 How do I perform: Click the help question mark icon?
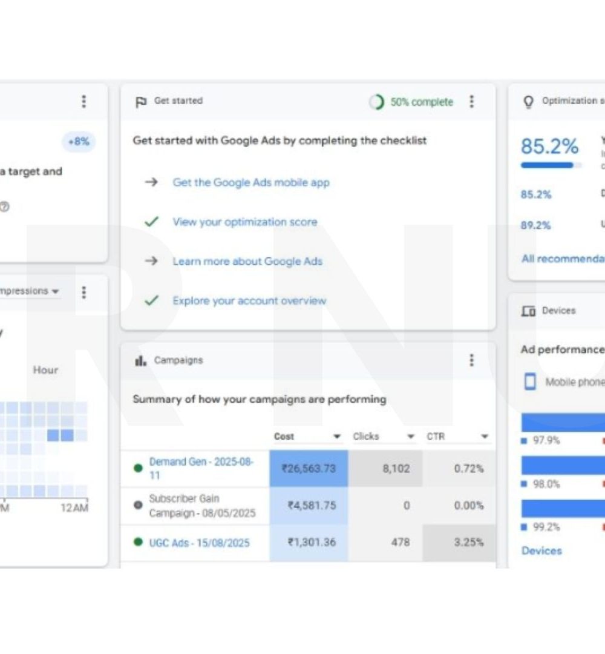[4, 206]
